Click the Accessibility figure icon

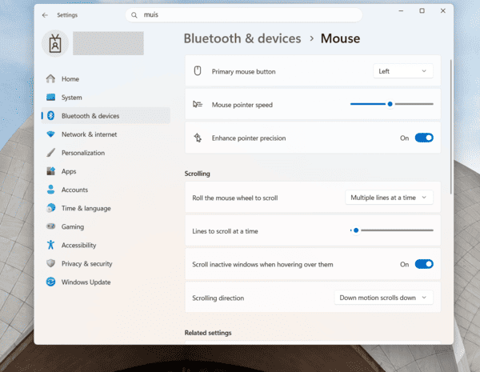coord(51,245)
